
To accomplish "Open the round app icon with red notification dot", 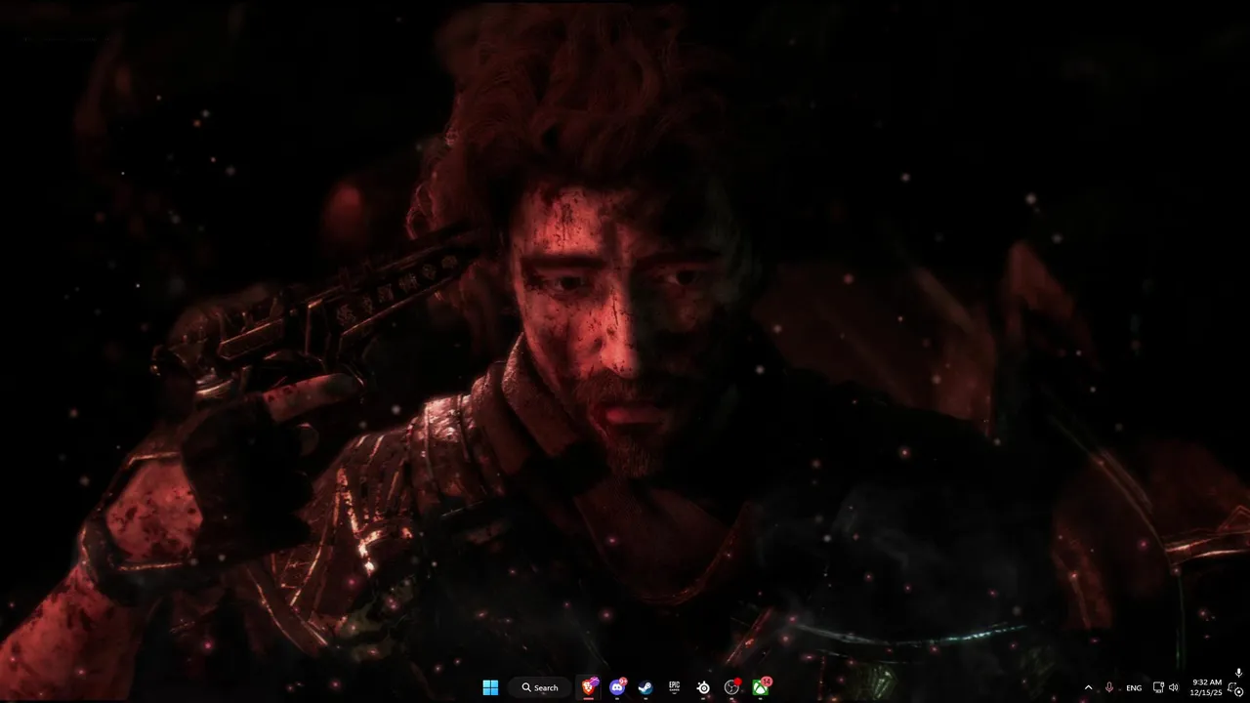I will click(x=732, y=687).
